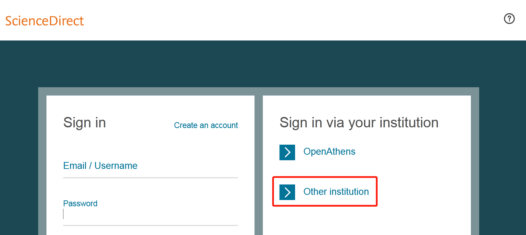The width and height of the screenshot is (526, 235).
Task: Click the dark teal banner background
Action: click(x=263, y=64)
